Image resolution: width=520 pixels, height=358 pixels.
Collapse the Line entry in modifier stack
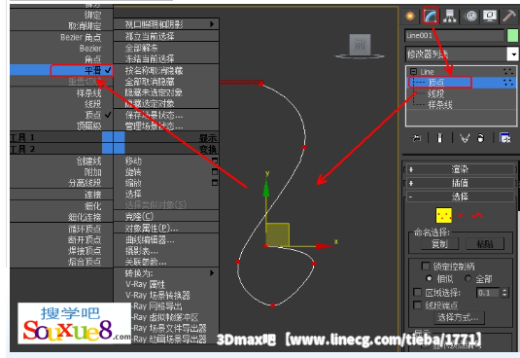pos(413,71)
